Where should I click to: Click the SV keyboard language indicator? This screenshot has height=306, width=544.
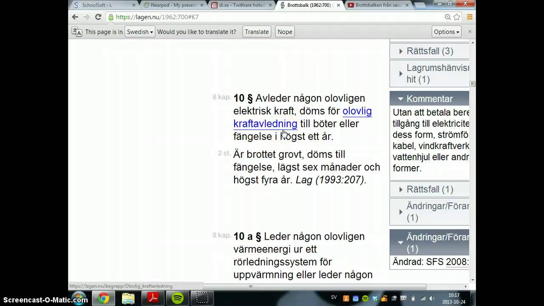click(334, 297)
